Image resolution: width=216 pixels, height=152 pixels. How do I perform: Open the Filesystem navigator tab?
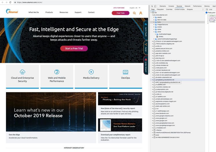tap(160, 10)
